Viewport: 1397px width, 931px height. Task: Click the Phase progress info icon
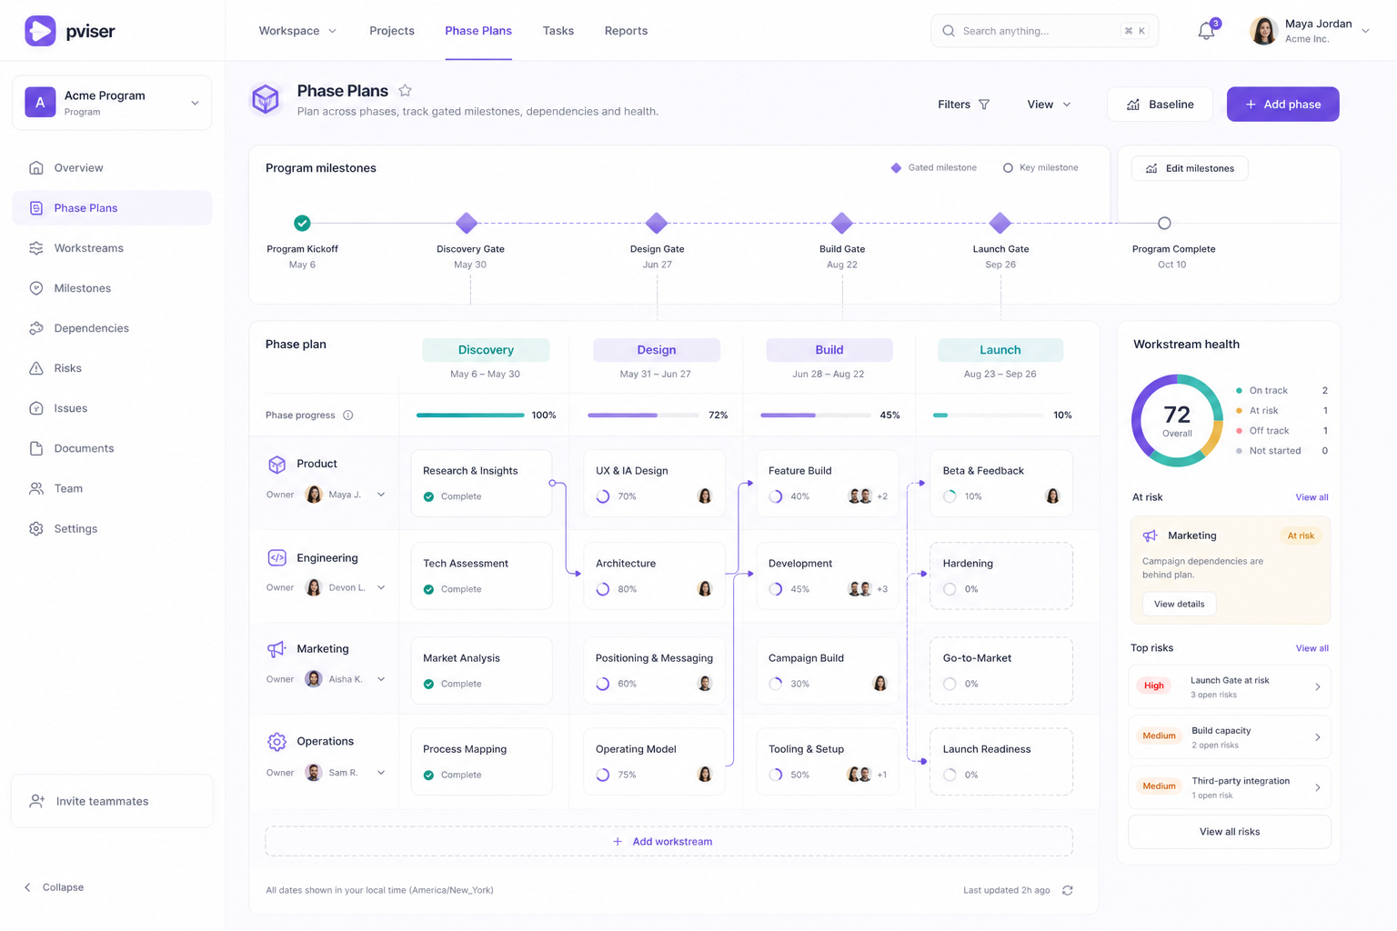[x=348, y=415]
